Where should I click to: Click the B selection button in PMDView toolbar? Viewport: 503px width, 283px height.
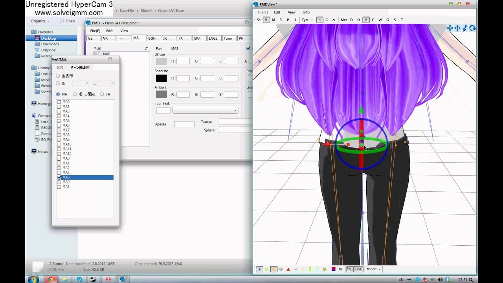click(280, 20)
